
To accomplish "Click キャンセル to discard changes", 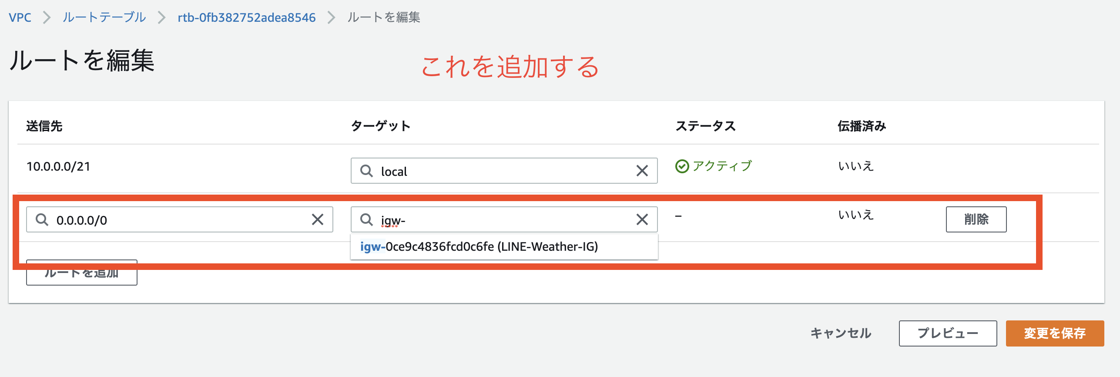I will 841,333.
